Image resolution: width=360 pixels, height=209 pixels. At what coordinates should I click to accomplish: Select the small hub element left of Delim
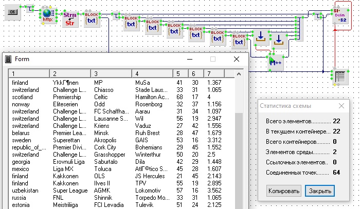(318, 16)
